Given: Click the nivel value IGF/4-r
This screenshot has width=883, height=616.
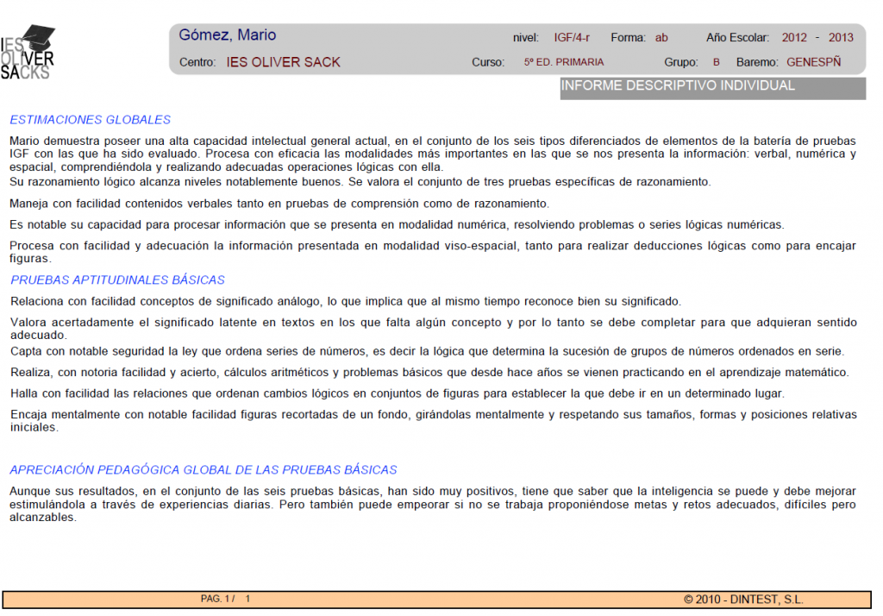Looking at the screenshot, I should [x=572, y=38].
